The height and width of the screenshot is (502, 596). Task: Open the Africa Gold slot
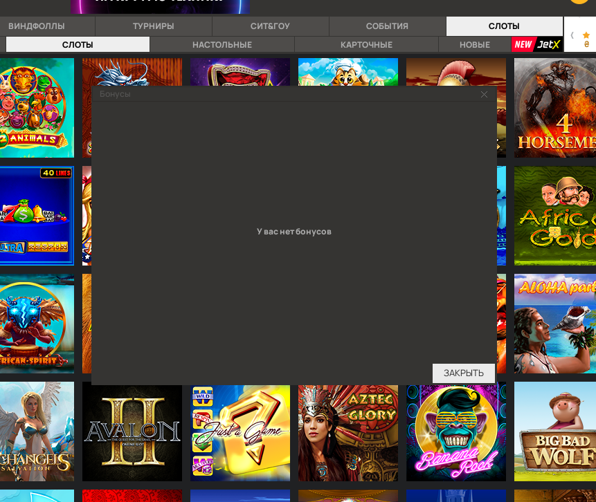point(555,216)
